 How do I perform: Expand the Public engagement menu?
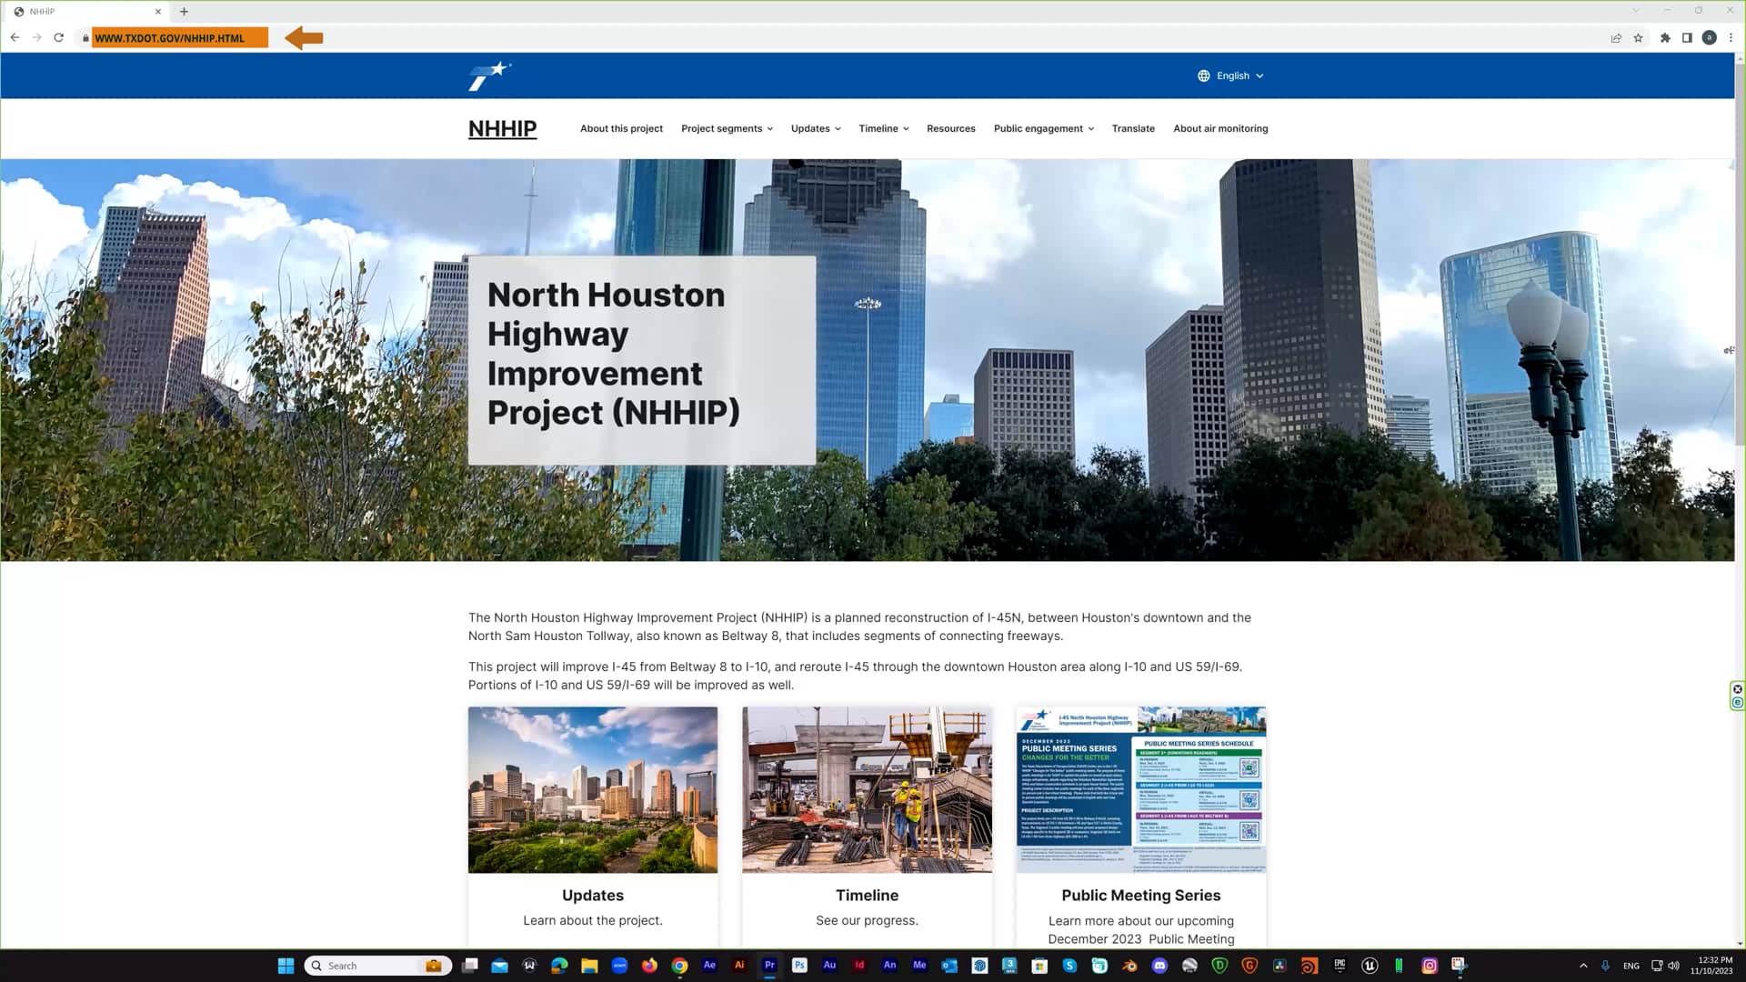[1042, 128]
